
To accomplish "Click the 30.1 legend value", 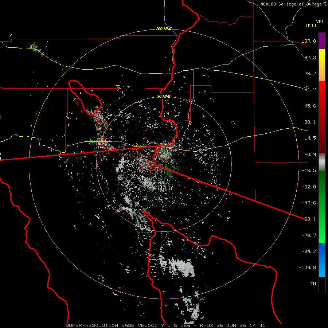I will [310, 122].
